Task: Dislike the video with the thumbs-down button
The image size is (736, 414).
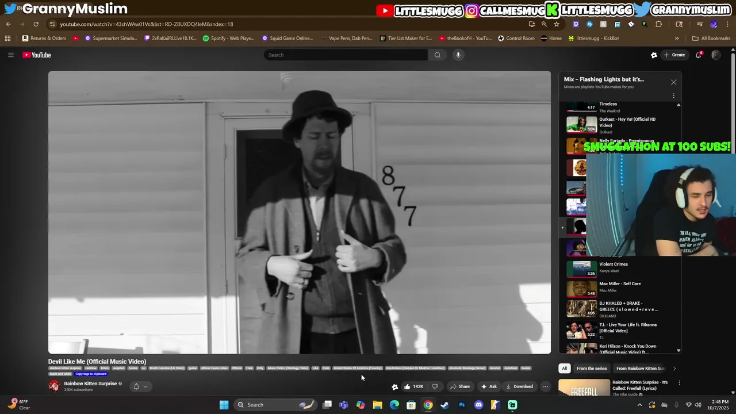Action: click(435, 386)
